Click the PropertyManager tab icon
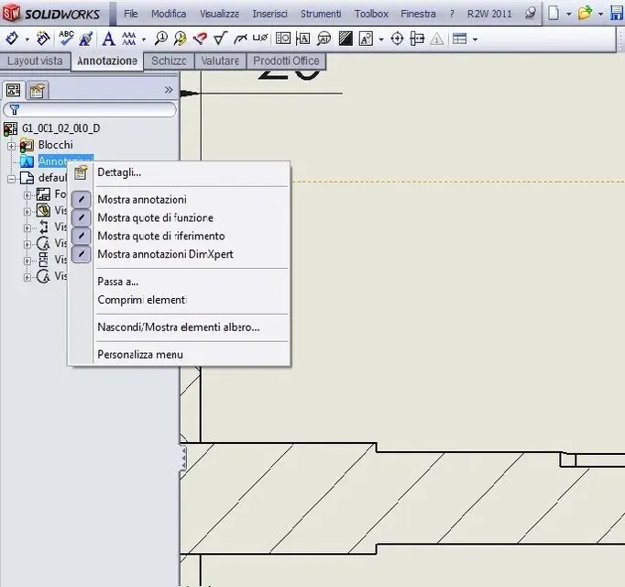 (37, 91)
